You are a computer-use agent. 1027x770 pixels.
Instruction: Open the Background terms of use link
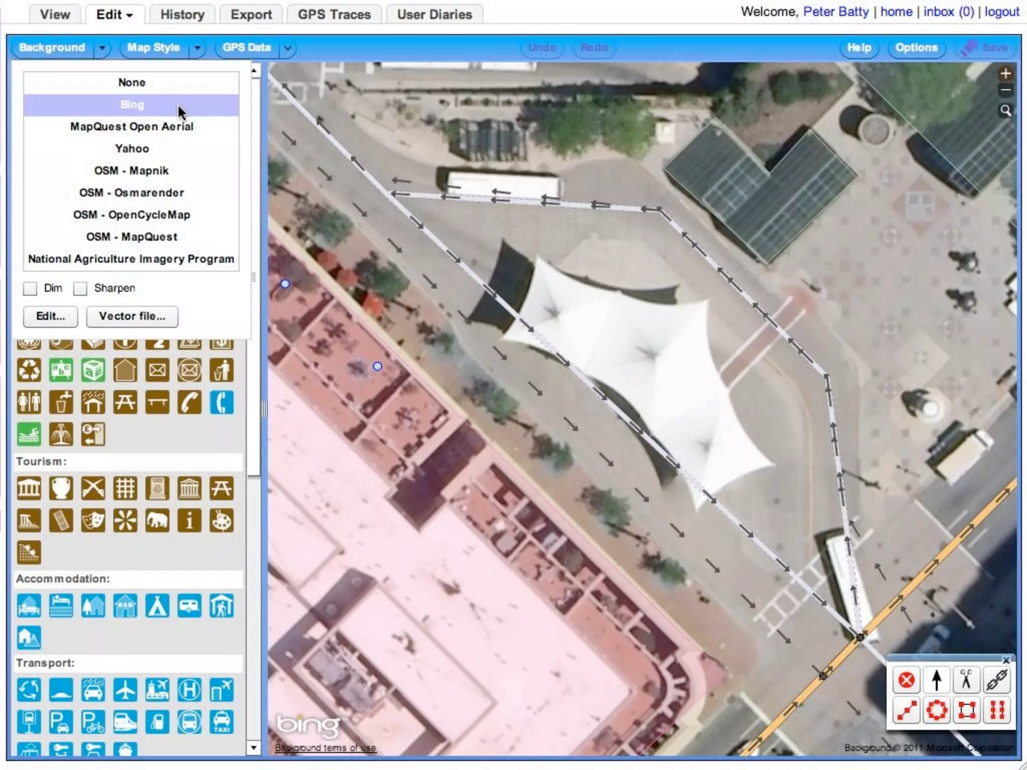[x=325, y=748]
